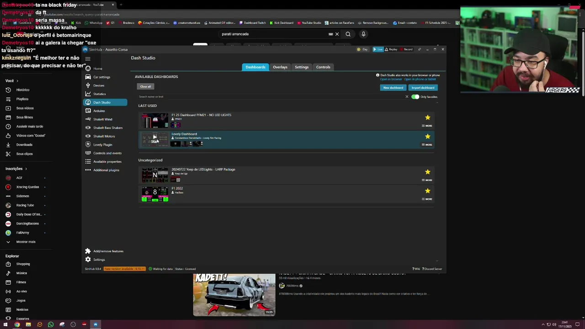Click the Close all button

(x=145, y=86)
